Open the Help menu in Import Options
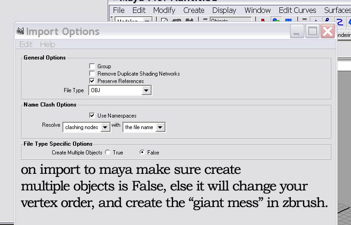 tap(48, 44)
